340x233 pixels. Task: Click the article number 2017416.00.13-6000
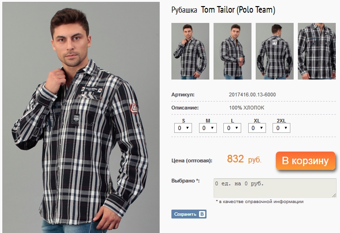pos(252,95)
